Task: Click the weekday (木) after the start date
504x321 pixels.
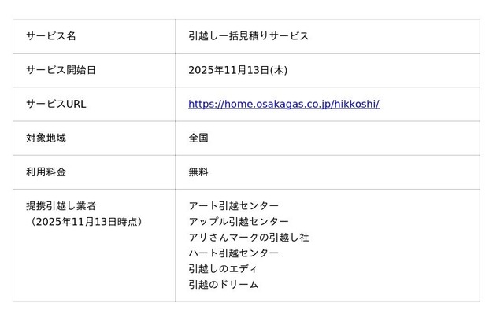Action: (x=279, y=70)
